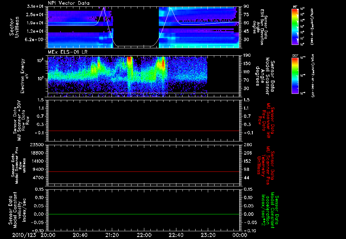The width and height of the screenshot is (346, 239).
Task: Click the ergs/(cm**2-sr-sec-eV) units label
Action: (313, 75)
